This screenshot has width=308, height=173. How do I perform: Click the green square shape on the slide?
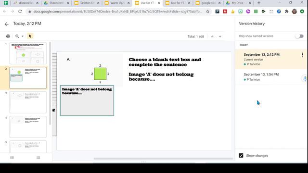(100, 74)
